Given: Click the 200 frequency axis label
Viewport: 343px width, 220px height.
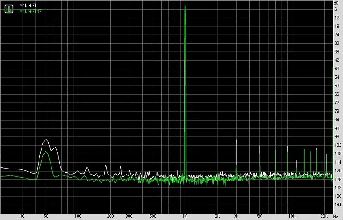Looking at the screenshot, I should (110, 216).
